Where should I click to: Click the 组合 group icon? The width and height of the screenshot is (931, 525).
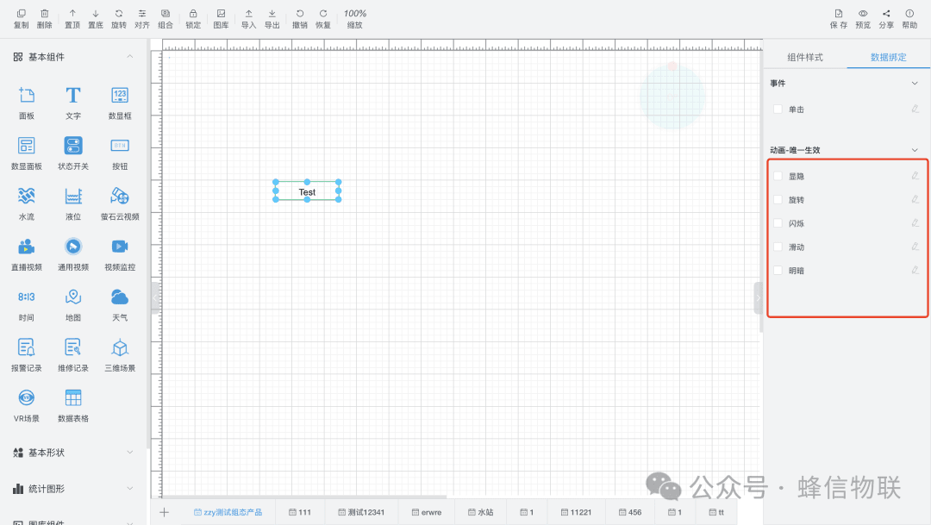click(x=166, y=18)
